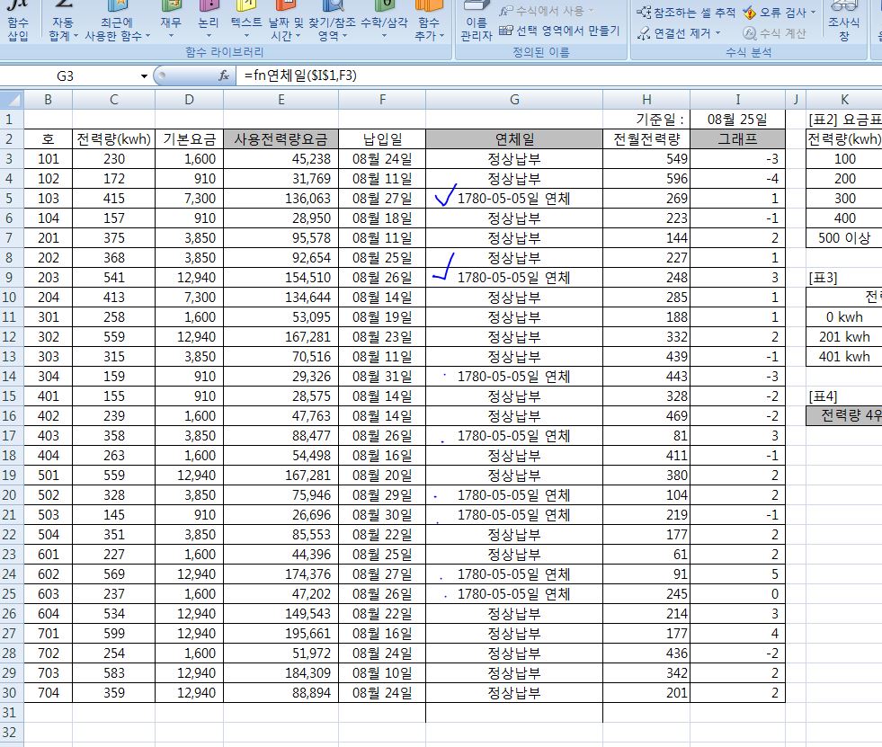Click the fx button beside formula bar
This screenshot has width=882, height=747.
225,76
